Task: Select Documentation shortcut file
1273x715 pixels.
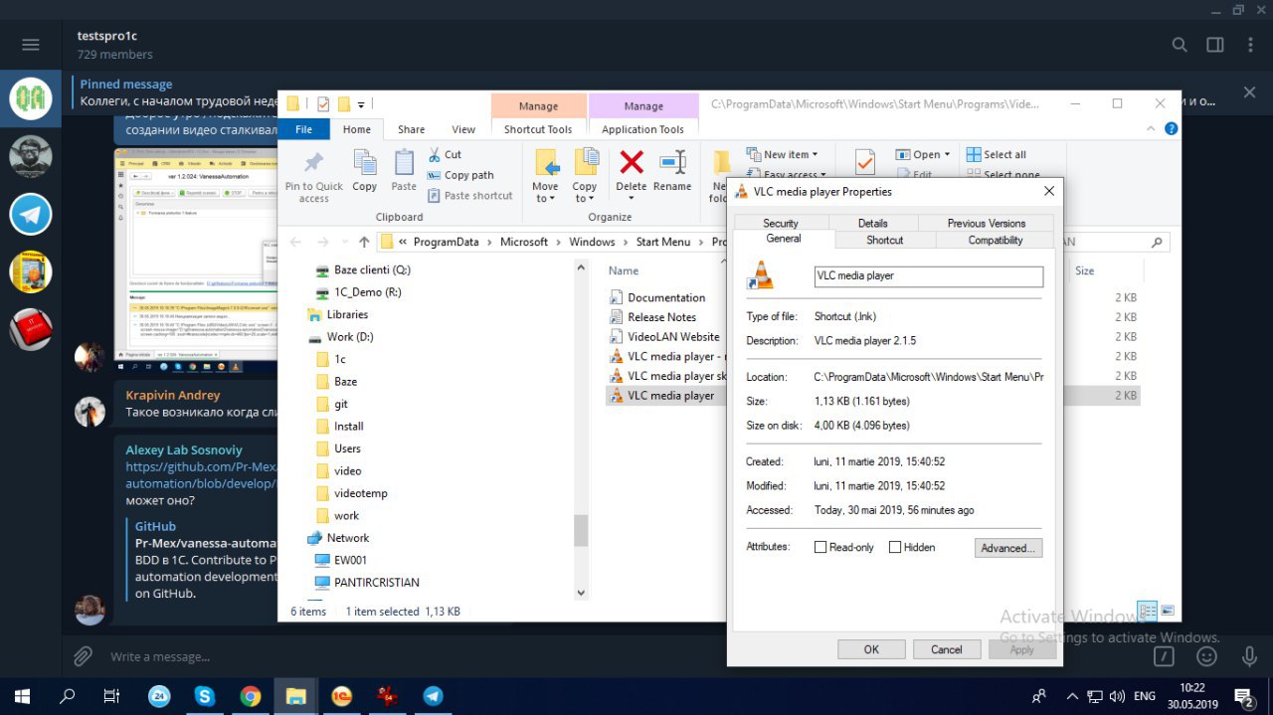Action: (x=665, y=297)
